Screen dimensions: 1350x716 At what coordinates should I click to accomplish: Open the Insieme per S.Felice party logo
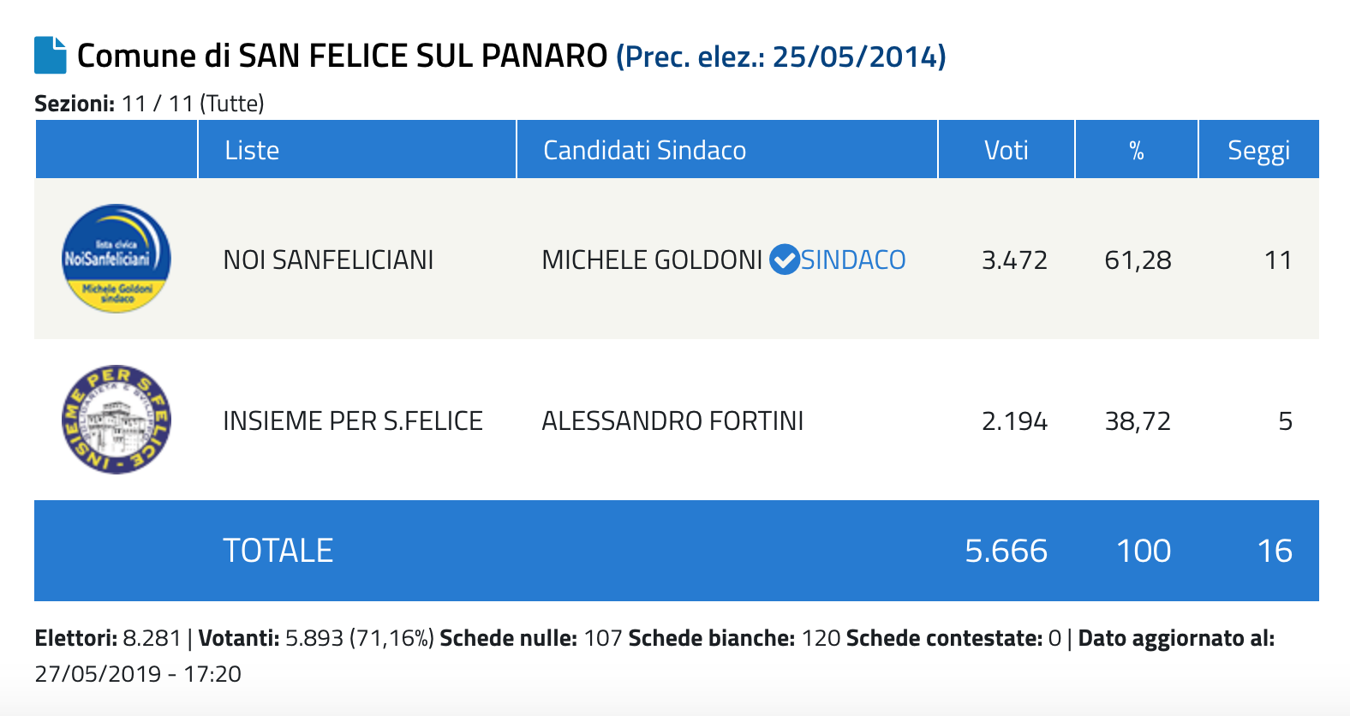[116, 420]
